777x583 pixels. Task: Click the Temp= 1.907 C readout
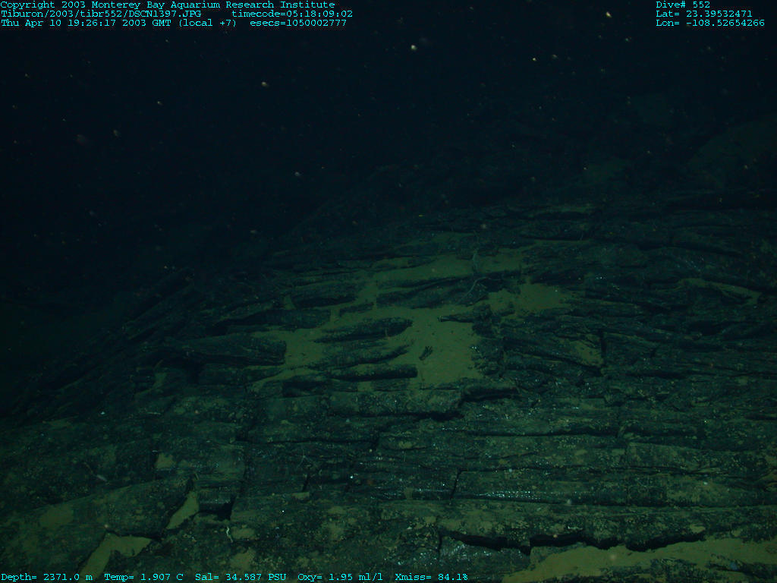tap(143, 577)
